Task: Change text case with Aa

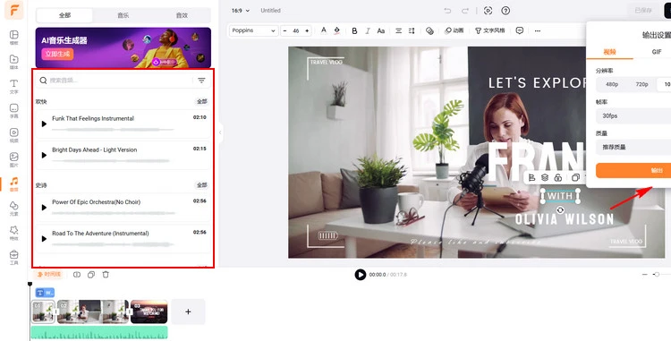Action: click(x=381, y=30)
